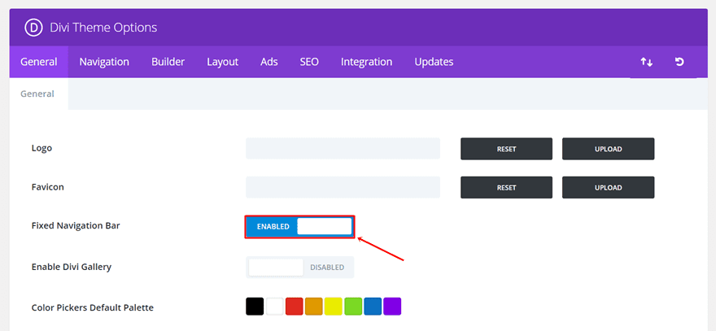Screen dimensions: 716x331
Task: Switch to the Builder tab
Action: point(168,62)
